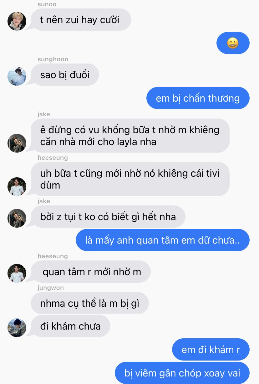Tap sunghoon's avatar picture
Viewport: 259px width, 384px height.
[17, 76]
